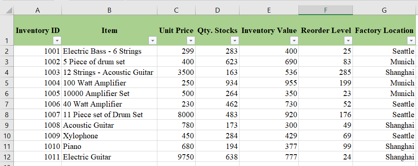Select Inventory ID 1003 cell
Image resolution: width=418 pixels, height=166 pixels.
[37, 72]
